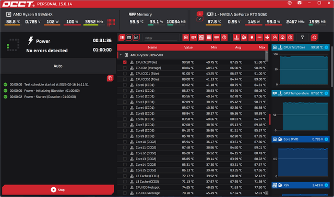Show info for CPU (Tctl/Tdie) graph

click(x=326, y=47)
